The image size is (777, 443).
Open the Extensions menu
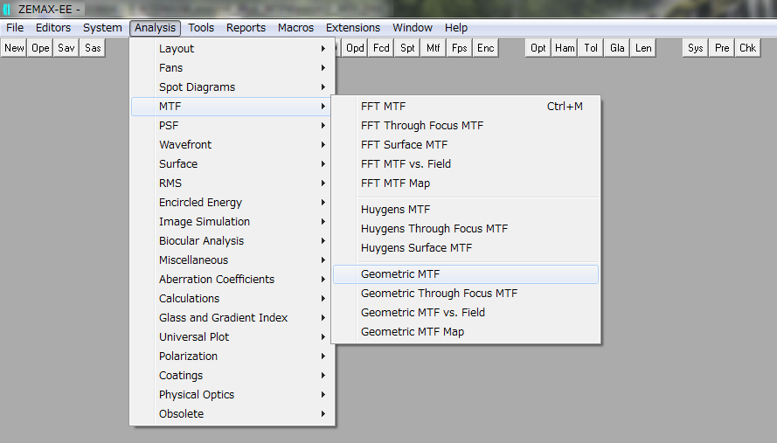353,28
